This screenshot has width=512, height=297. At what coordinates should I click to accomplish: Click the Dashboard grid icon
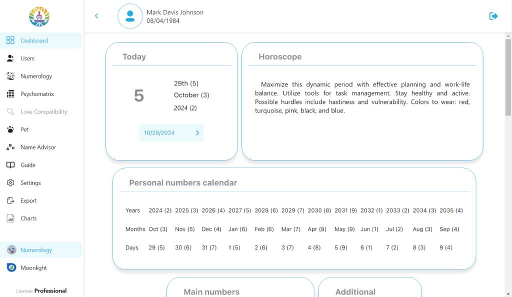pyautogui.click(x=10, y=40)
